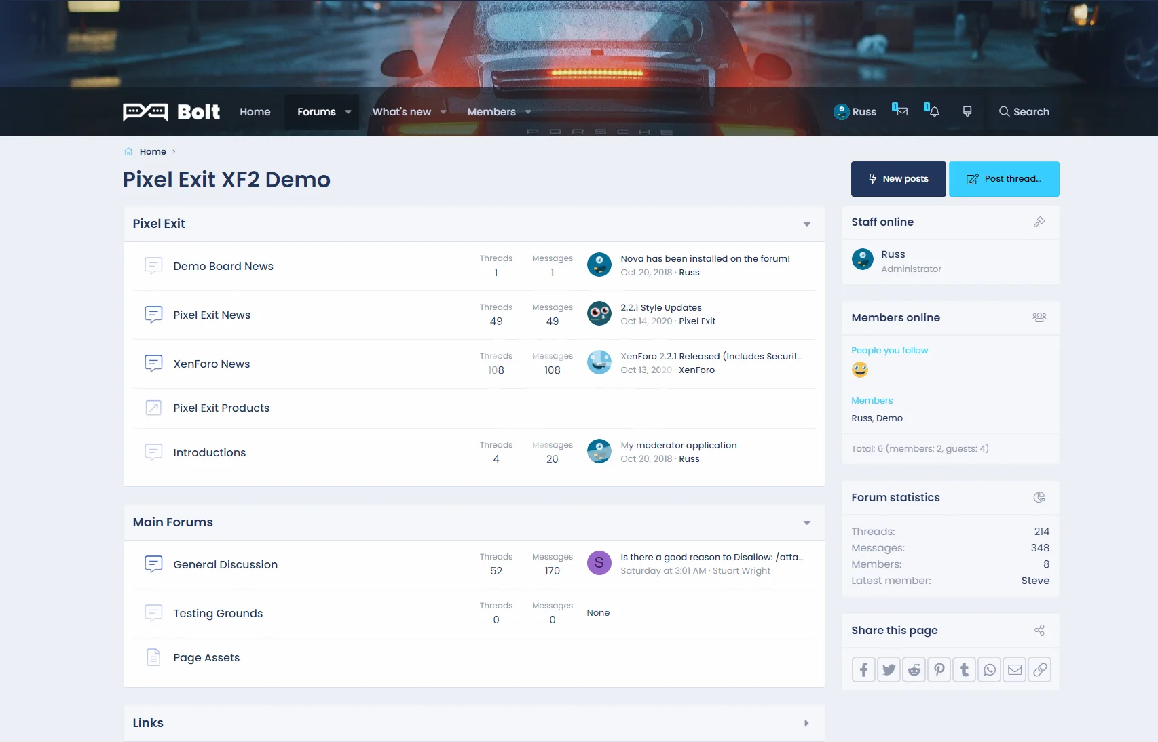Share the page on Twitter
1158x742 pixels.
pos(889,670)
